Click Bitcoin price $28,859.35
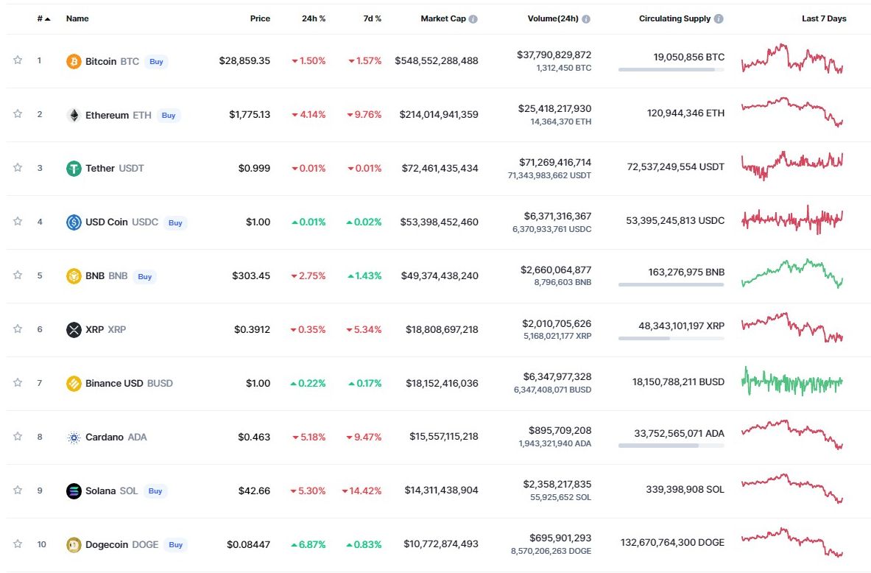 244,60
